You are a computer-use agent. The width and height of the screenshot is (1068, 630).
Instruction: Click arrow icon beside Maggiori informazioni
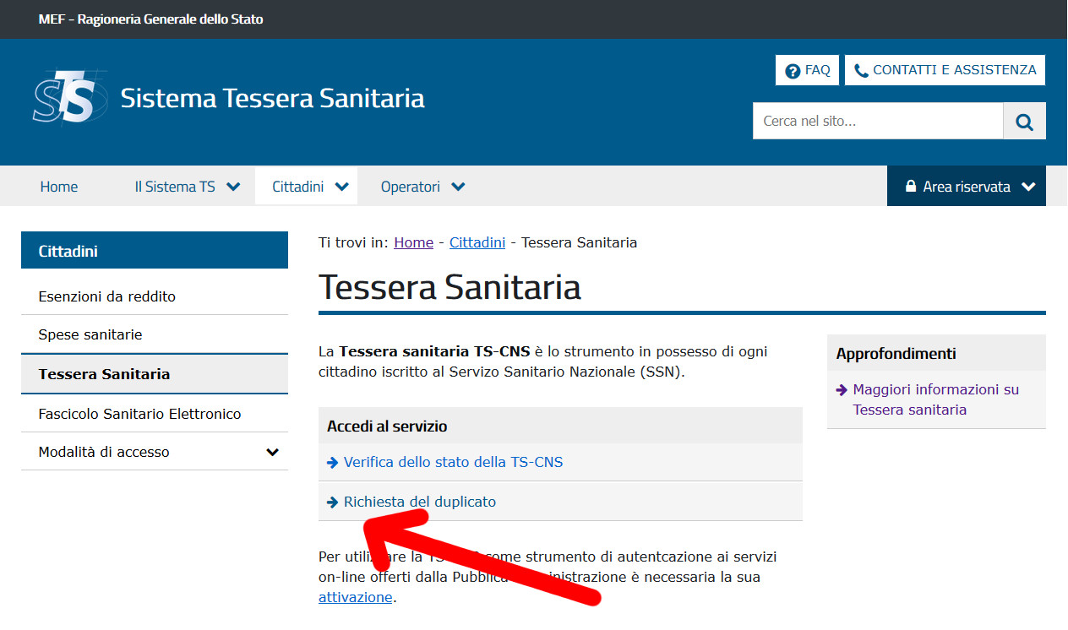842,390
